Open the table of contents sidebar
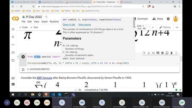Screen dimensions: 192x108 pyautogui.click(x=13, y=29)
